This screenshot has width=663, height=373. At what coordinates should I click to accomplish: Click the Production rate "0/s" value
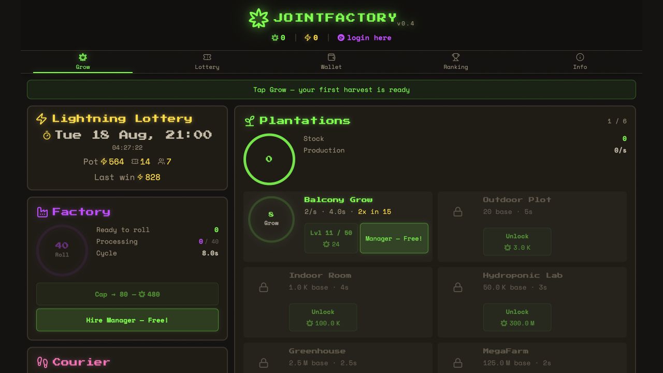tap(620, 150)
